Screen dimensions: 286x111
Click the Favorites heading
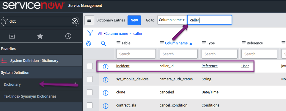click(8, 49)
